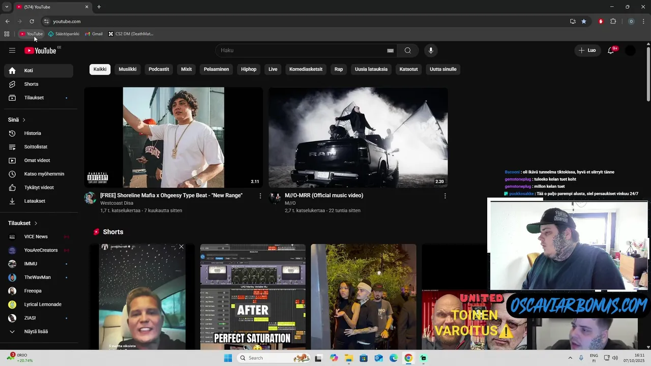Open Freeopa channel subscription
Image resolution: width=651 pixels, height=366 pixels.
[39, 291]
